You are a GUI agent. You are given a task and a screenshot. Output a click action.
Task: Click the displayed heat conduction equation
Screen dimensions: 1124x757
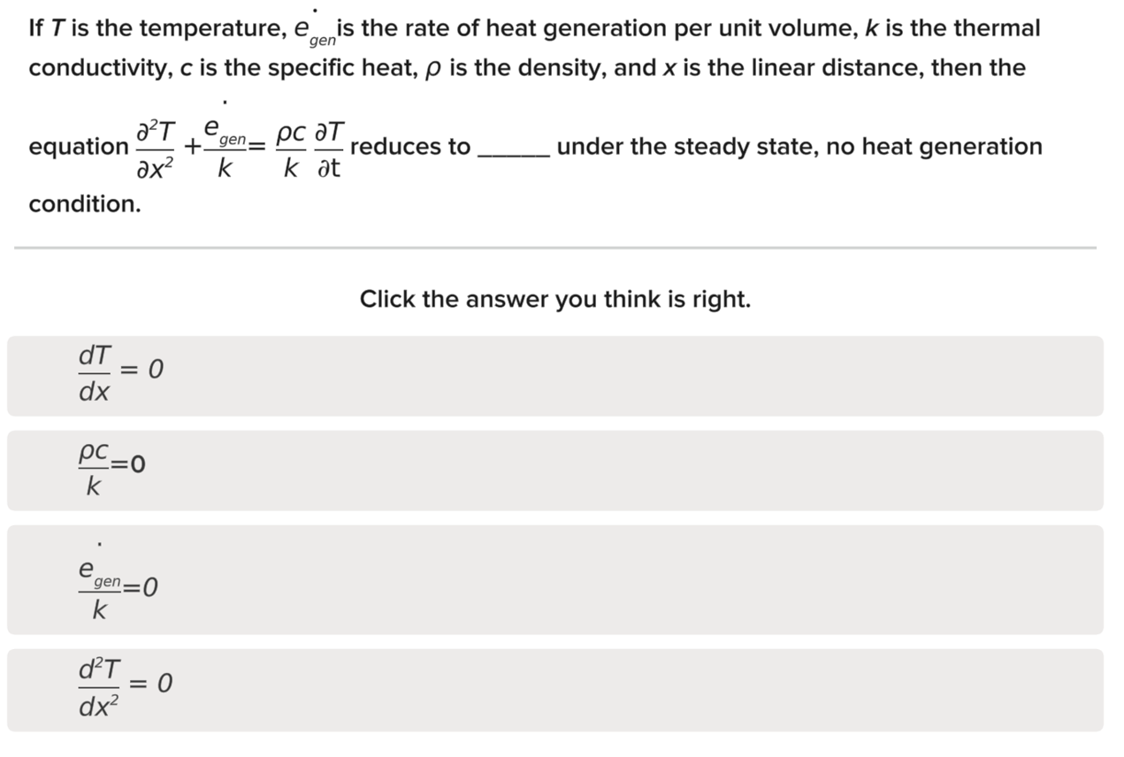(x=239, y=145)
